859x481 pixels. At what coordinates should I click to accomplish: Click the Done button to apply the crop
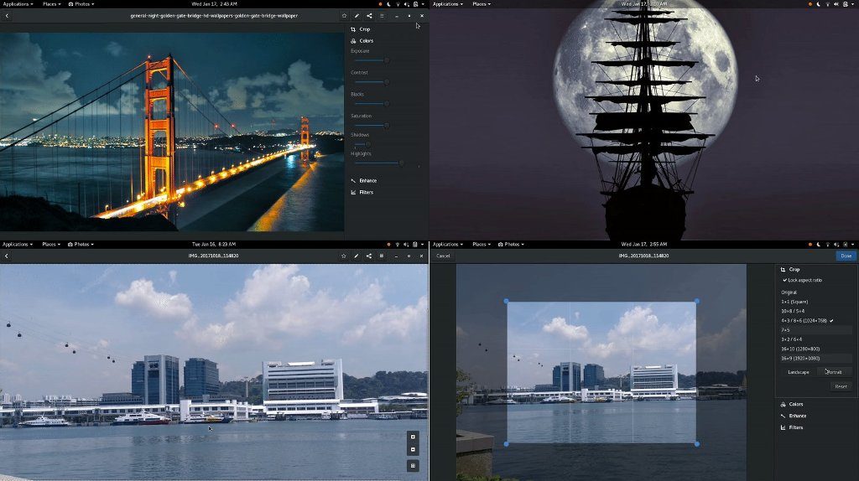[846, 256]
